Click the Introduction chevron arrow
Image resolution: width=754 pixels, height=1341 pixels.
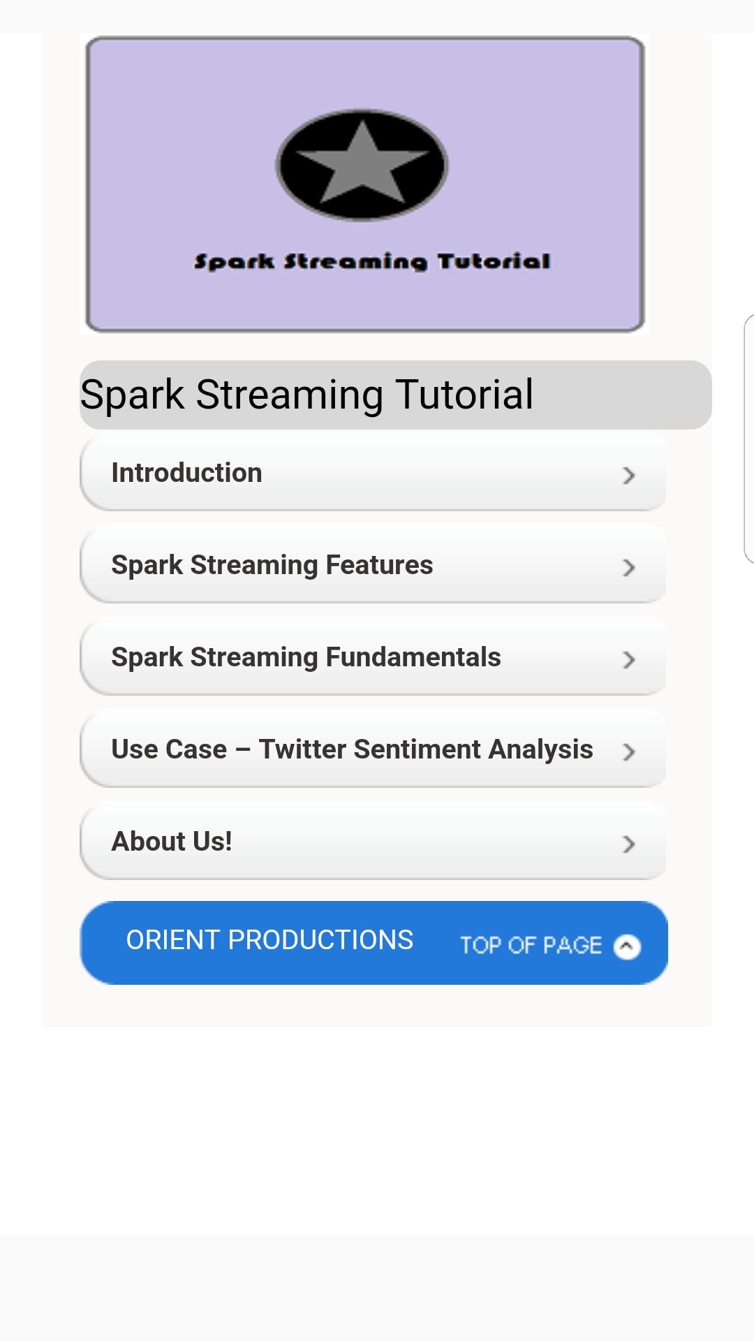[x=628, y=476]
